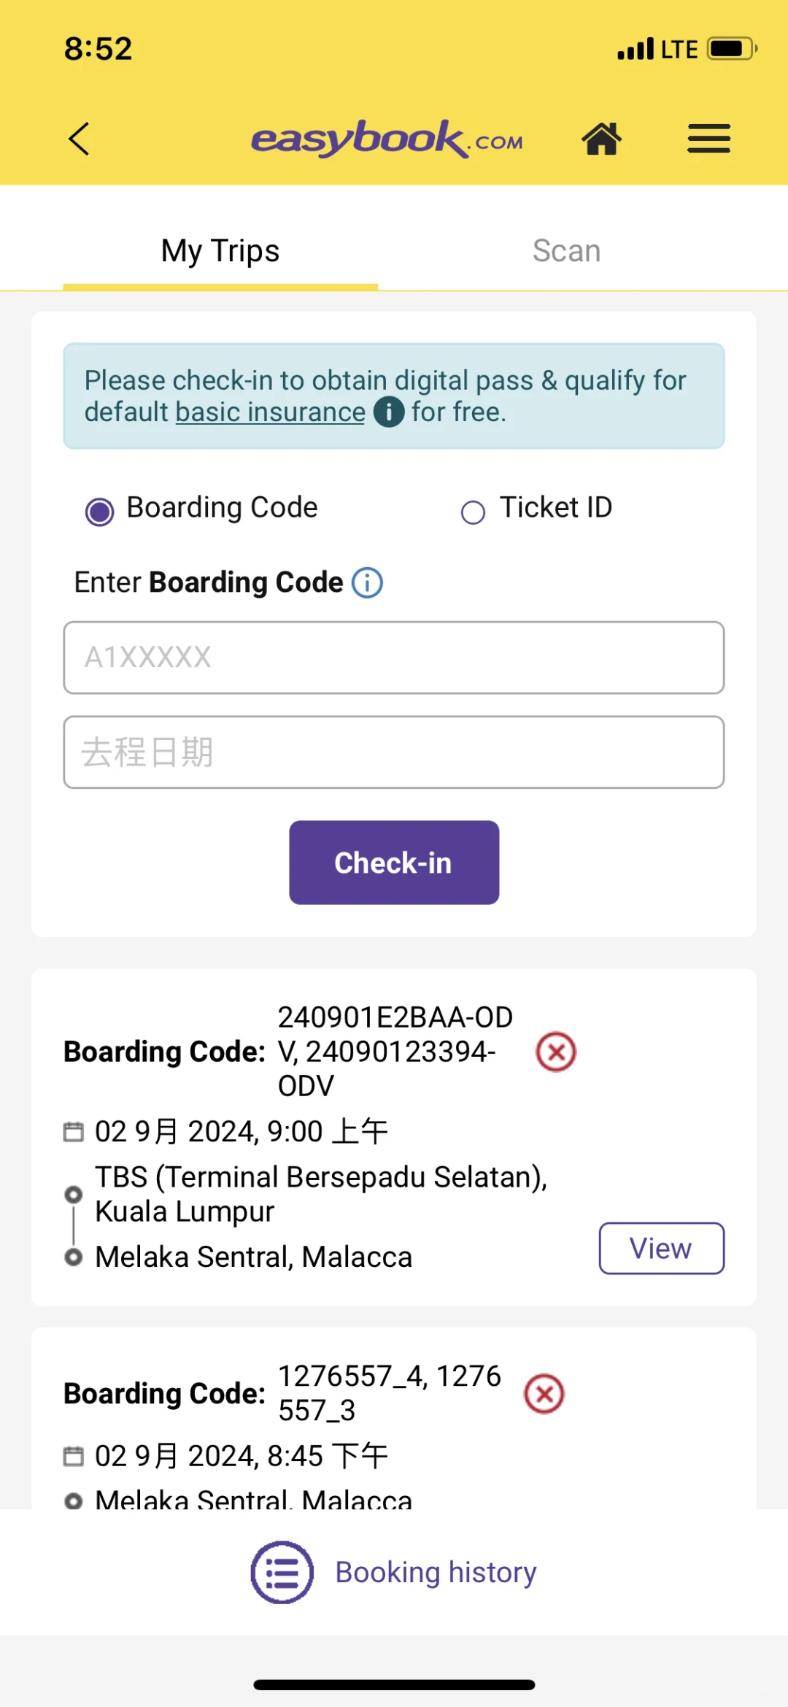
Task: Focus the A1XXXXX boarding code field
Action: tap(394, 658)
